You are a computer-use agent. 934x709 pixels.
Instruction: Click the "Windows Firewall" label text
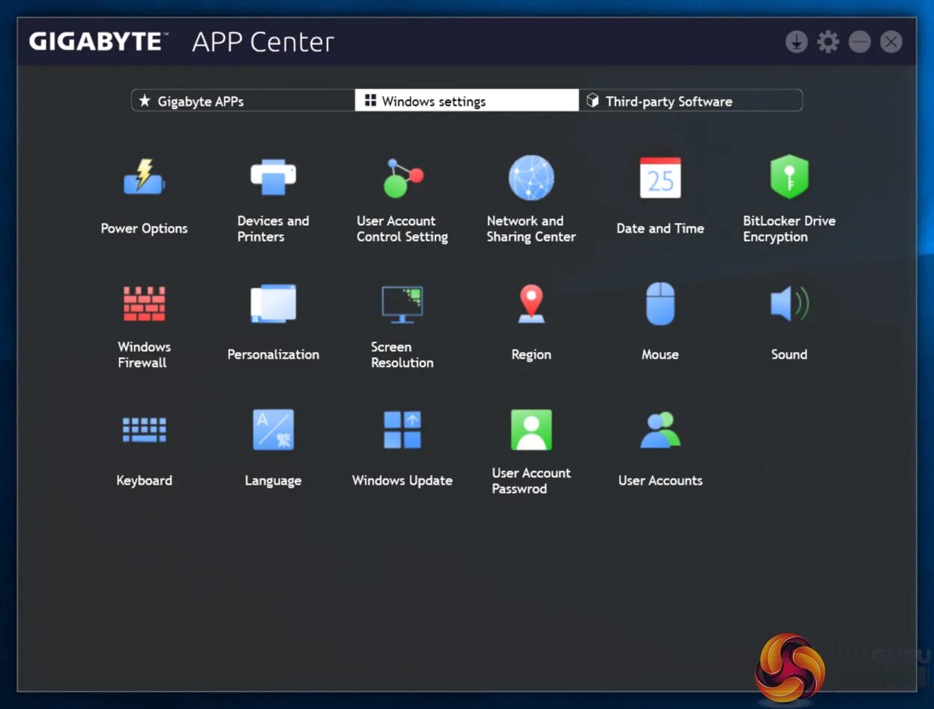point(143,355)
